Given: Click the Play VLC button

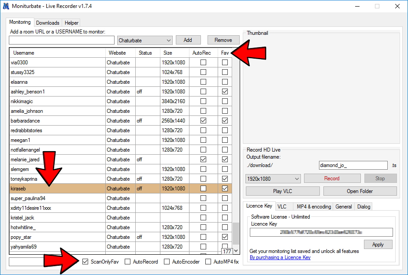Looking at the screenshot, I should tap(282, 191).
